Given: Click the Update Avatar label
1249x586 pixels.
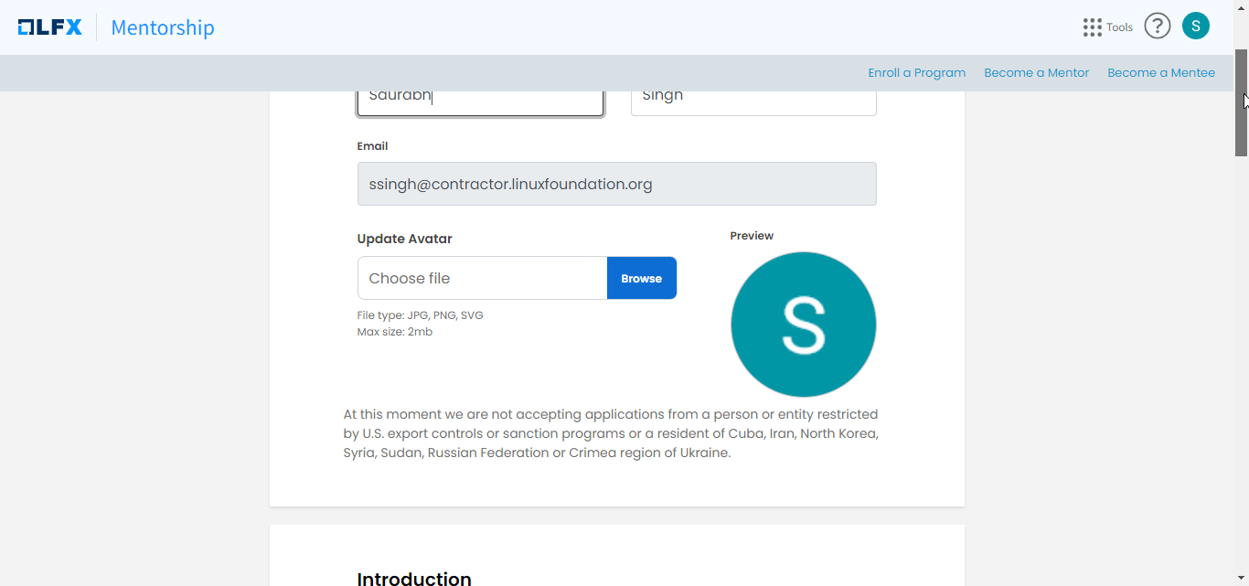Looking at the screenshot, I should click(404, 239).
